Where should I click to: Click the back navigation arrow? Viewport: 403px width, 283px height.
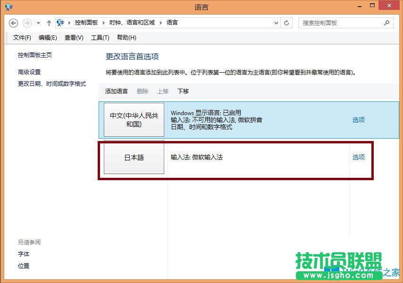(14, 23)
